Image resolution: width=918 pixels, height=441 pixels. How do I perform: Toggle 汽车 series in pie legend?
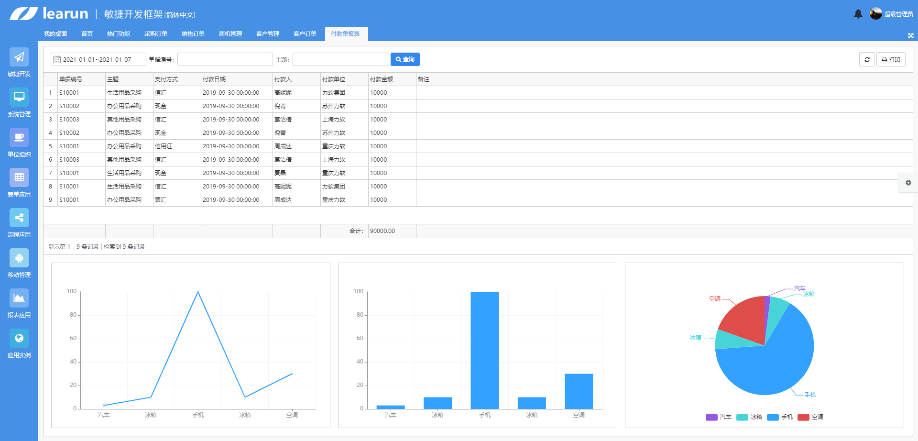point(719,417)
